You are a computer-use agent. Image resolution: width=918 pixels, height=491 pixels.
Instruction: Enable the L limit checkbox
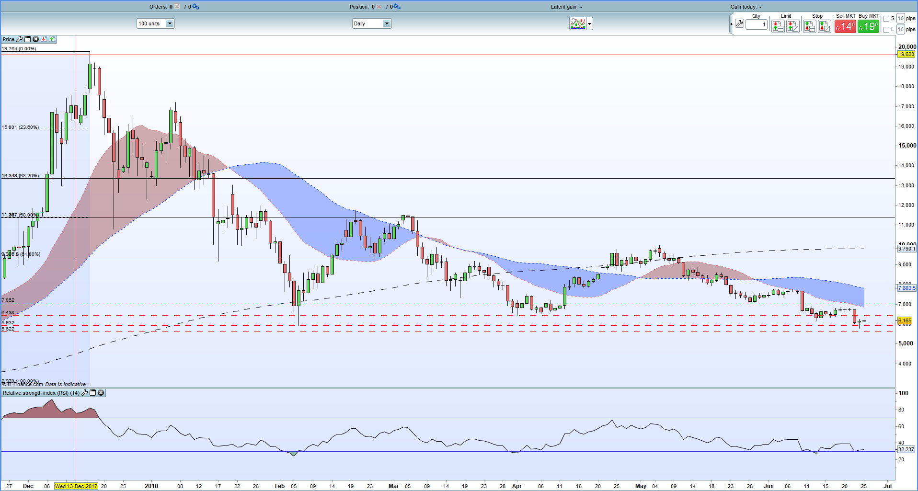pyautogui.click(x=886, y=30)
